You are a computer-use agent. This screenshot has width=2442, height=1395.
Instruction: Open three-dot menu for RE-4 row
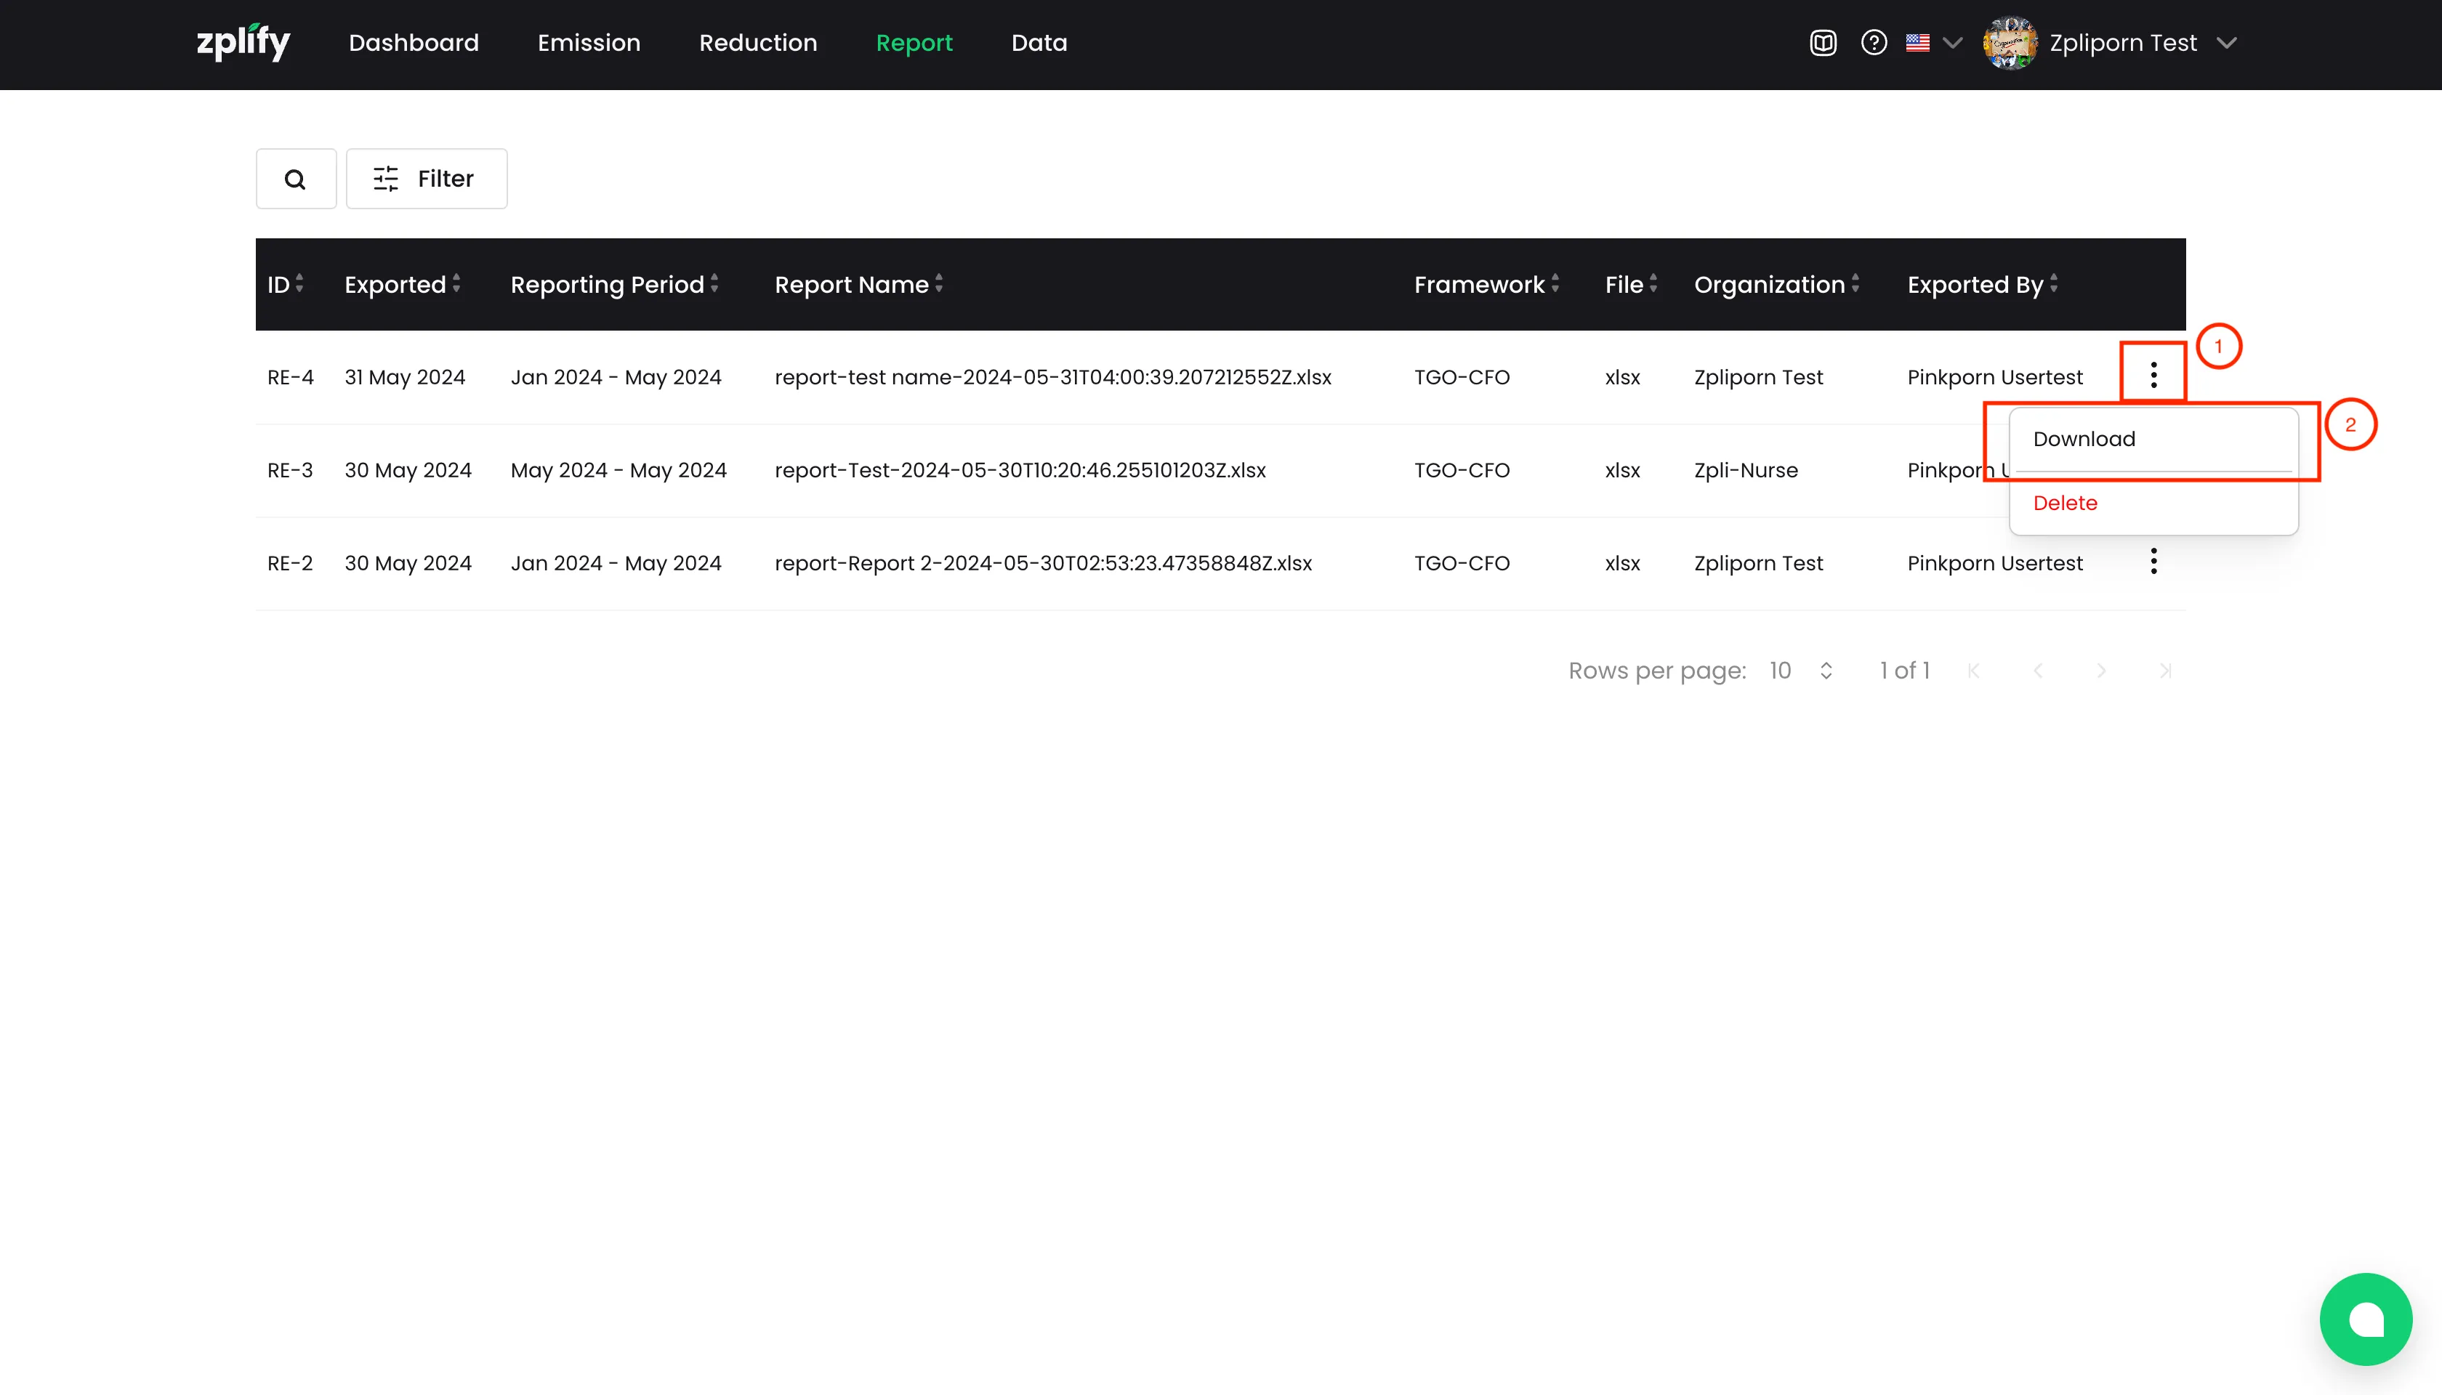click(2153, 375)
